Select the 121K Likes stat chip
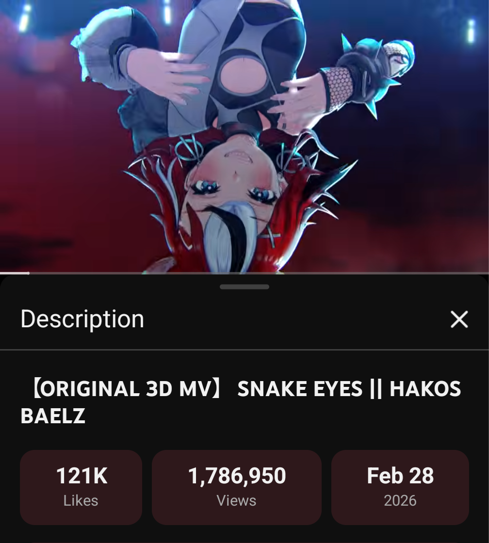The height and width of the screenshot is (543, 489). [81, 487]
